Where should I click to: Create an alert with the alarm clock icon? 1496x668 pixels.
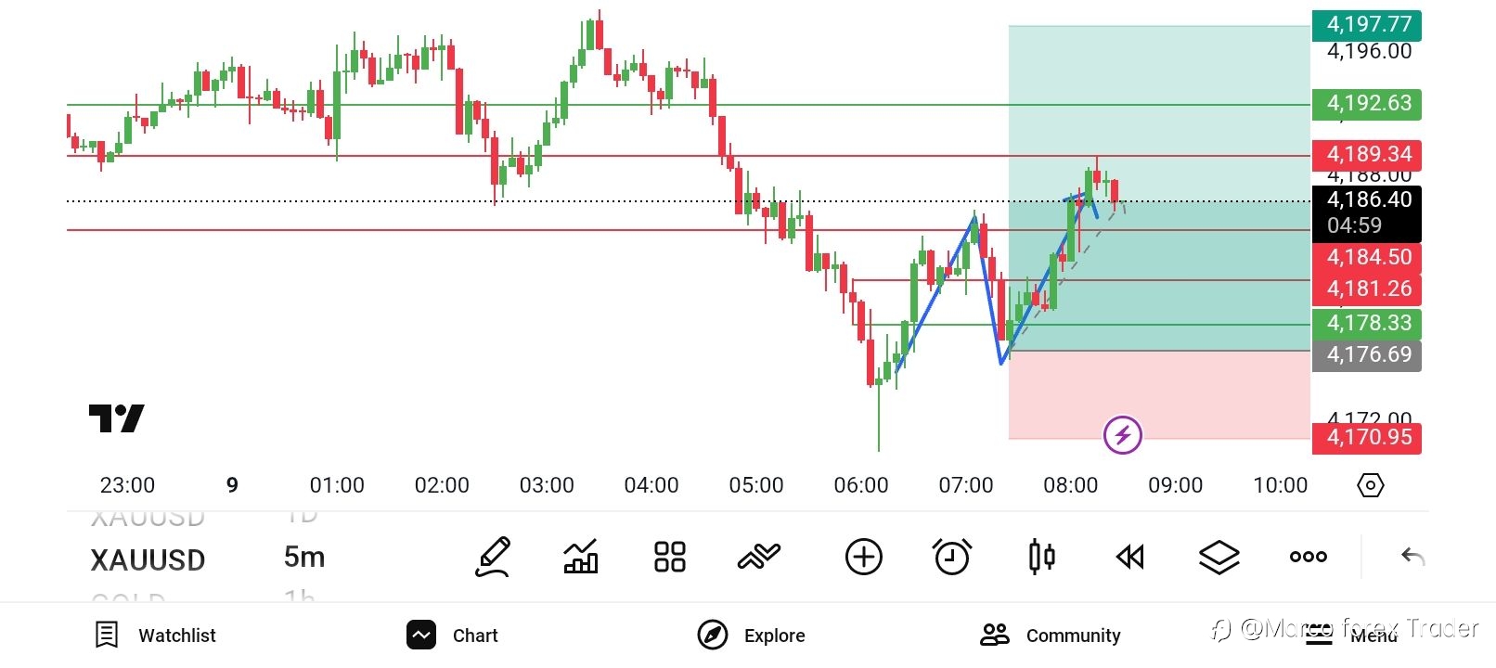951,557
